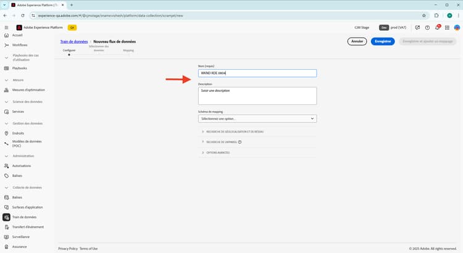The width and height of the screenshot is (463, 253).
Task: Open a new browser tab
Action: click(x=72, y=5)
